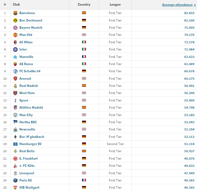The width and height of the screenshot is (197, 191).
Task: Click the Hertha BSC club name
Action: [28, 122]
